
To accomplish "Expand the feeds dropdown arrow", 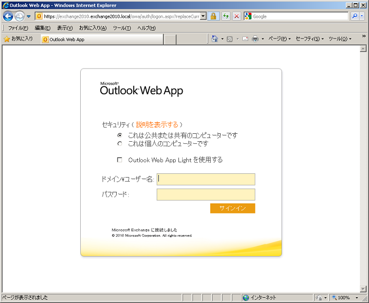I will click(238, 39).
